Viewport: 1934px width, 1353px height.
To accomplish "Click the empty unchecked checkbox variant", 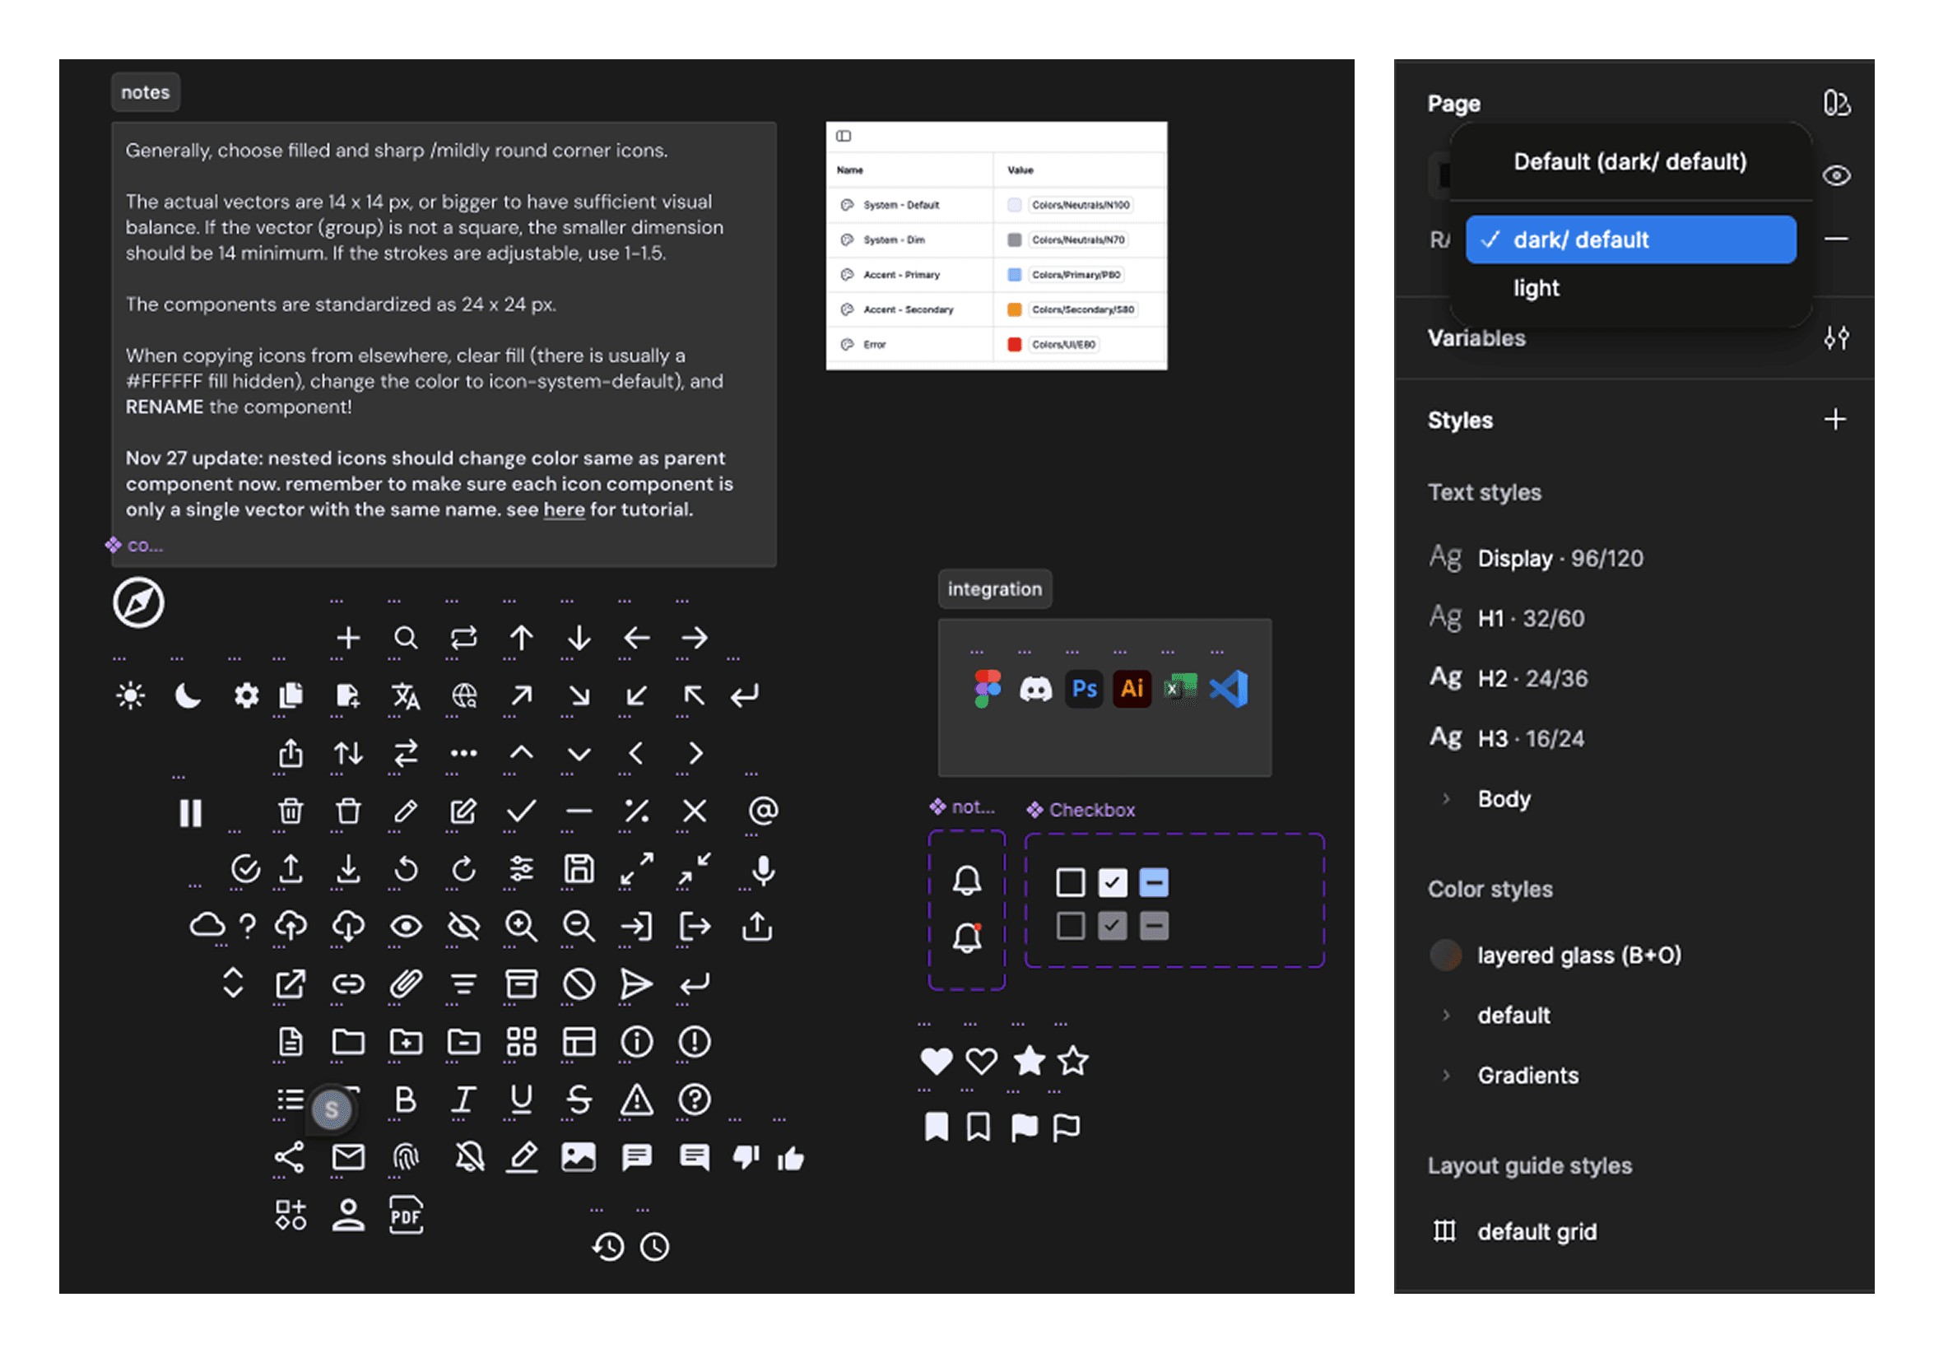I will pyautogui.click(x=1070, y=883).
